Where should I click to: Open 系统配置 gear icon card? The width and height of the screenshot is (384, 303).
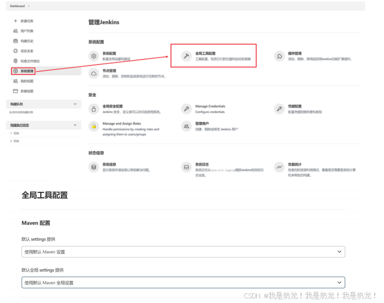pos(94,56)
